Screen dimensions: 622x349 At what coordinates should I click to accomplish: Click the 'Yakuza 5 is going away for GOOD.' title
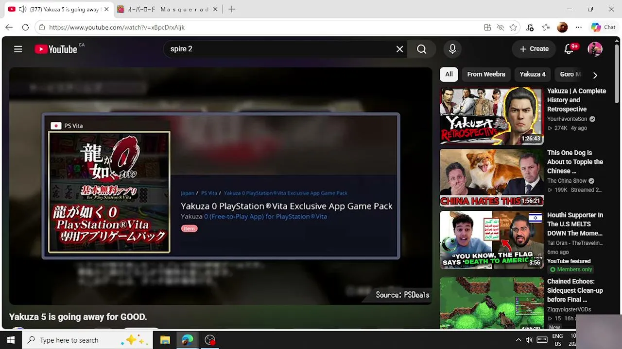78,317
